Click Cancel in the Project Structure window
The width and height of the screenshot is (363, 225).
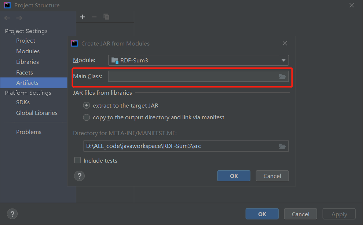(x=301, y=214)
